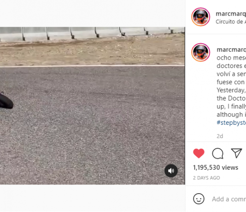Click the motorcycle wheel in video

pyautogui.click(x=6, y=101)
